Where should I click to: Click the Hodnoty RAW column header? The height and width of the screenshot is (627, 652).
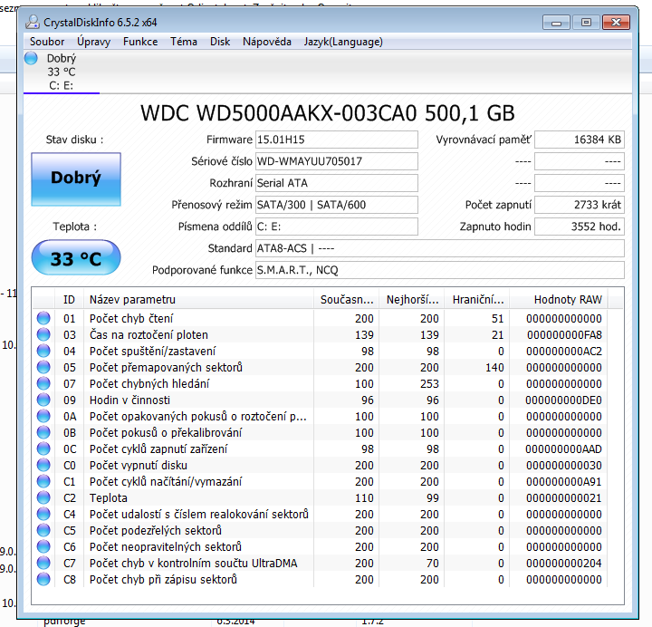568,300
